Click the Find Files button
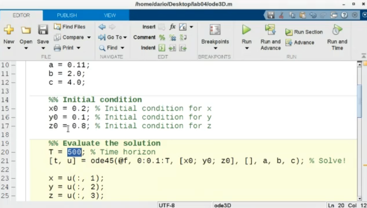 (x=70, y=27)
